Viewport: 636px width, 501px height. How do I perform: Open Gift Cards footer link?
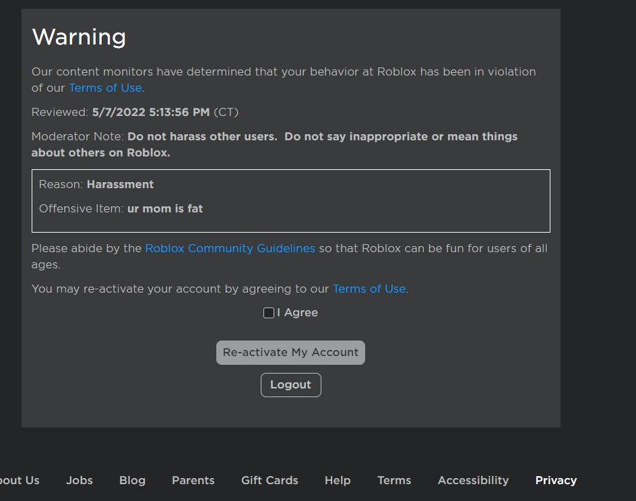tap(269, 480)
